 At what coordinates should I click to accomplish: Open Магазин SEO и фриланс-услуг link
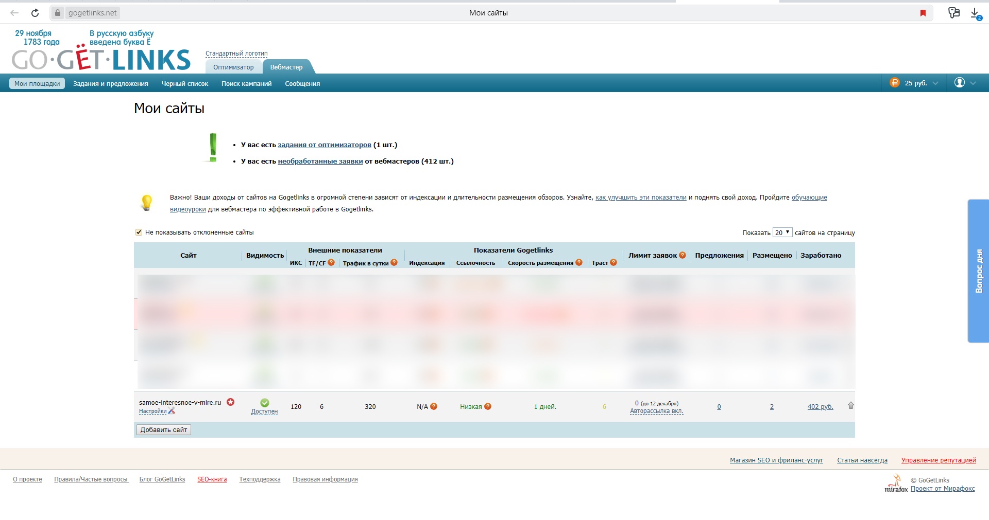pos(776,460)
